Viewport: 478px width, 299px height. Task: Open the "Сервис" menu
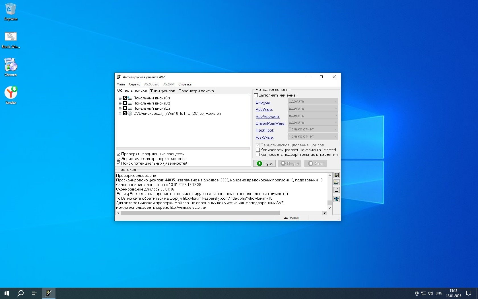134,84
